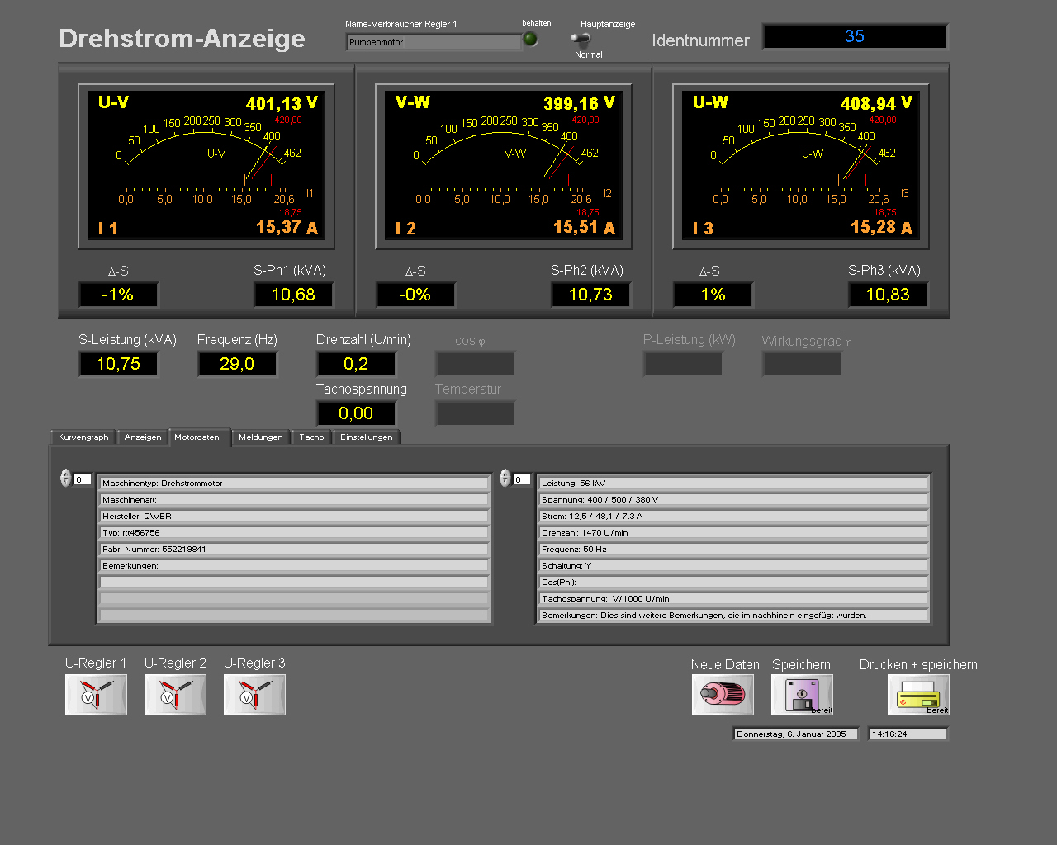Click the Frequenz value 29,0
The height and width of the screenshot is (845, 1057).
coord(237,364)
